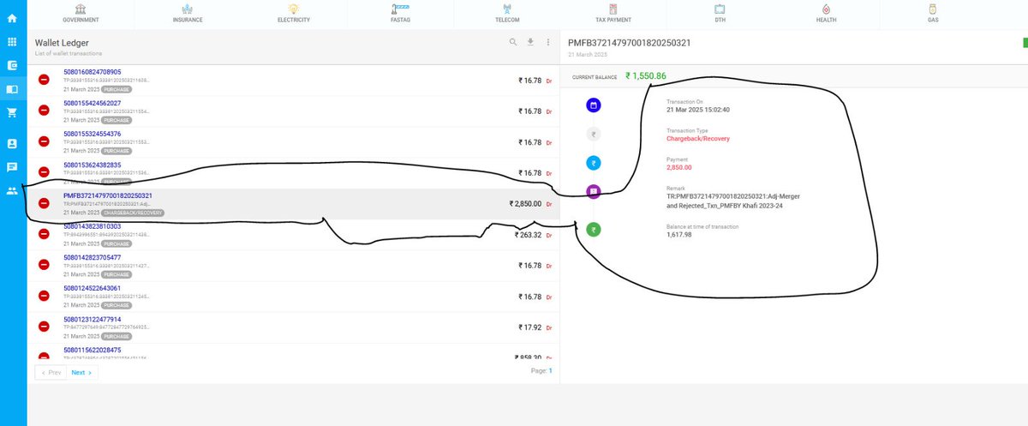1028x426 pixels.
Task: Open the Insurance services tab
Action: 188,13
